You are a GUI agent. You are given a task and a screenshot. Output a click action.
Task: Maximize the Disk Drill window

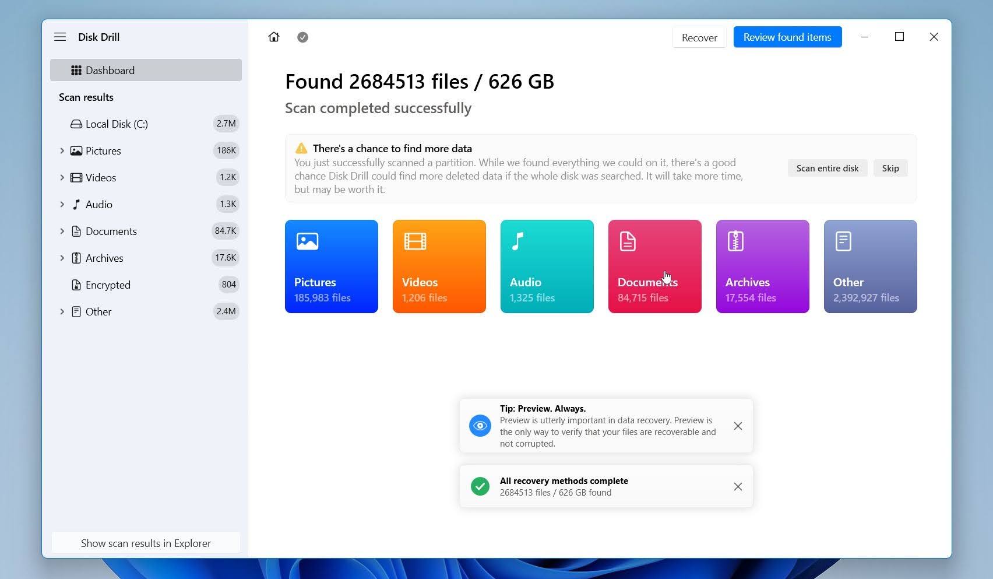click(x=899, y=37)
